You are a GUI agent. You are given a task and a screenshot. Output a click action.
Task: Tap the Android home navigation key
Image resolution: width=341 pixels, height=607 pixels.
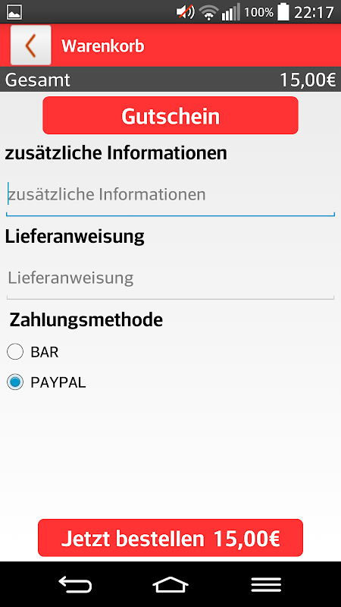tap(170, 584)
